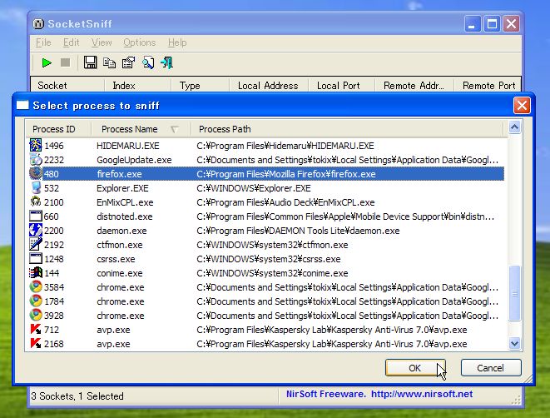
Task: Click the Kaspersky icon for PID 2168
Action: click(x=36, y=344)
